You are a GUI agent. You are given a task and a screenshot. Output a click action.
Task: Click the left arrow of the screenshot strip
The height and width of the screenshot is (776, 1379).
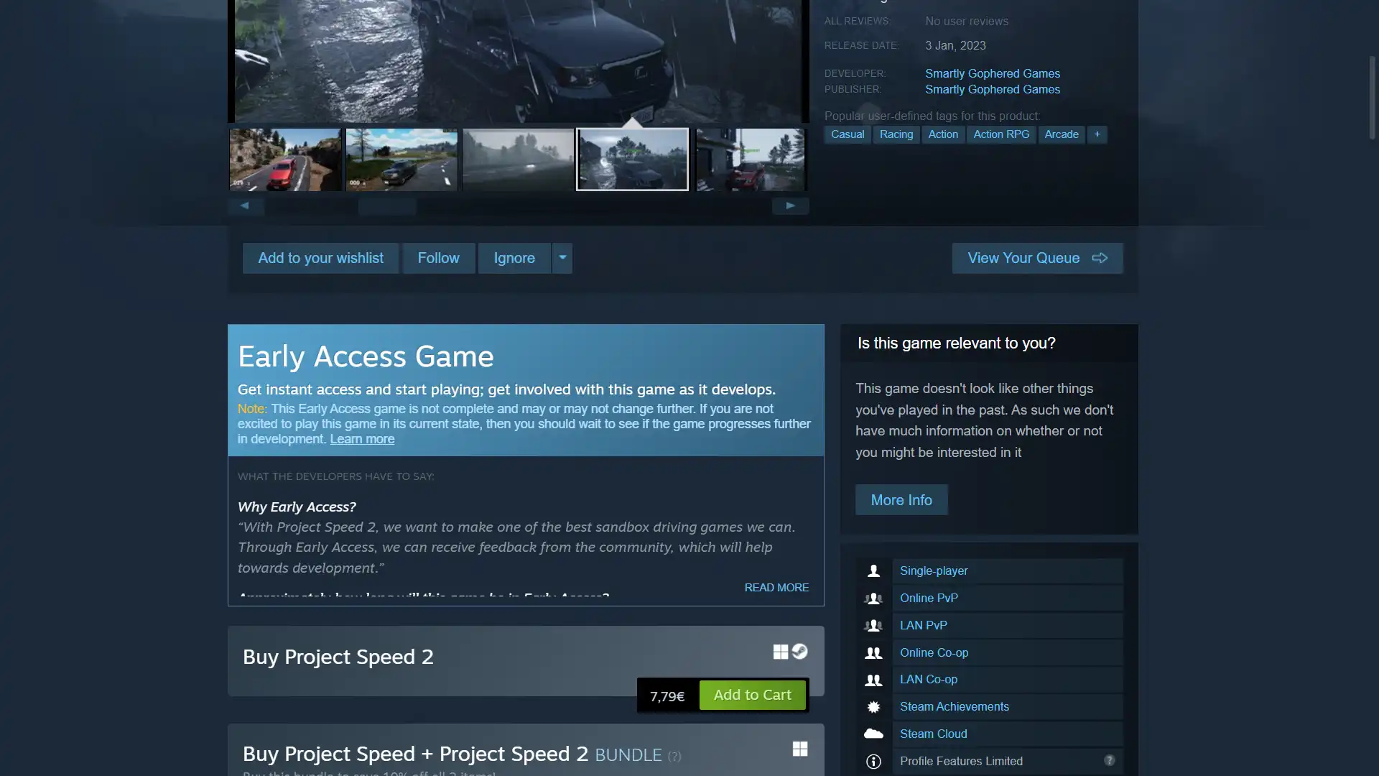[246, 206]
